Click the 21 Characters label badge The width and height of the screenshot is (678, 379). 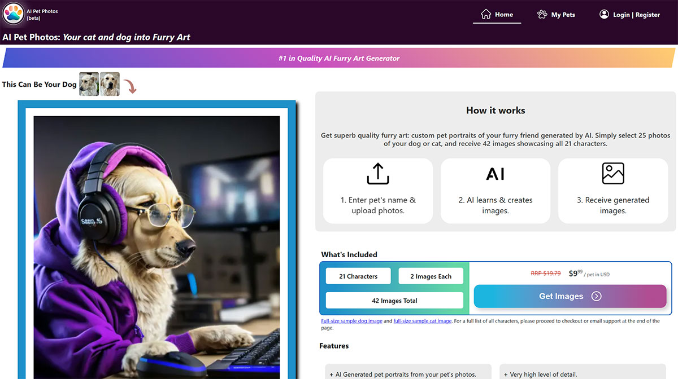pyautogui.click(x=358, y=276)
